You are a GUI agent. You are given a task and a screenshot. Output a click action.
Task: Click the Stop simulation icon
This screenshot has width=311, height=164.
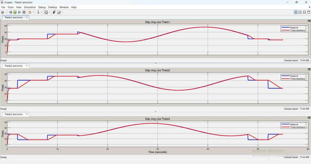point(24,12)
